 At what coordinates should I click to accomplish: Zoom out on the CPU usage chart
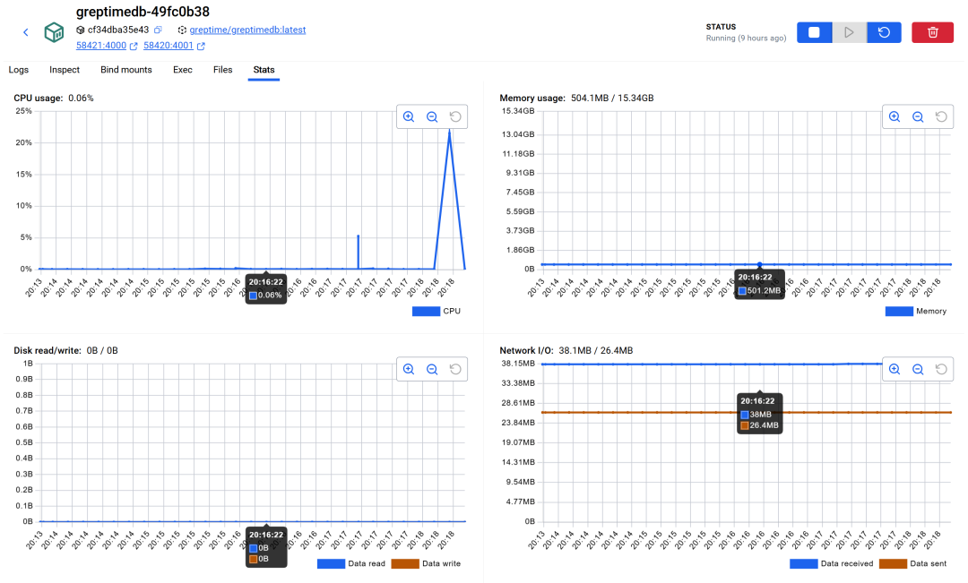coord(432,116)
